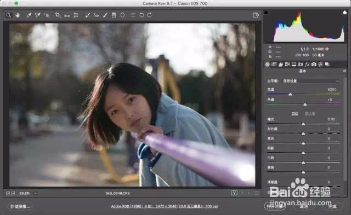Open the Basic panel options menu
351x215 pixels.
click(344, 71)
